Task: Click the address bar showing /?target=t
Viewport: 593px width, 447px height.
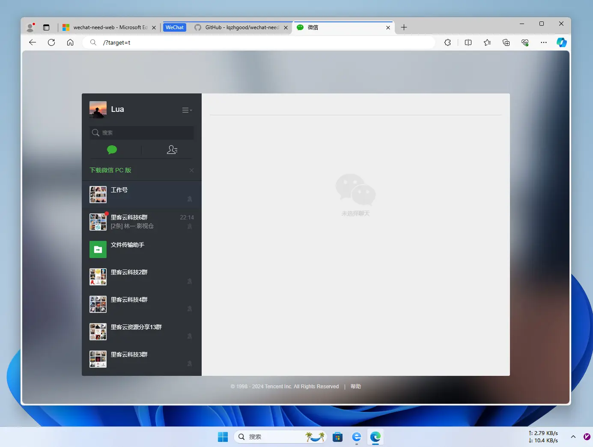Action: coord(259,42)
